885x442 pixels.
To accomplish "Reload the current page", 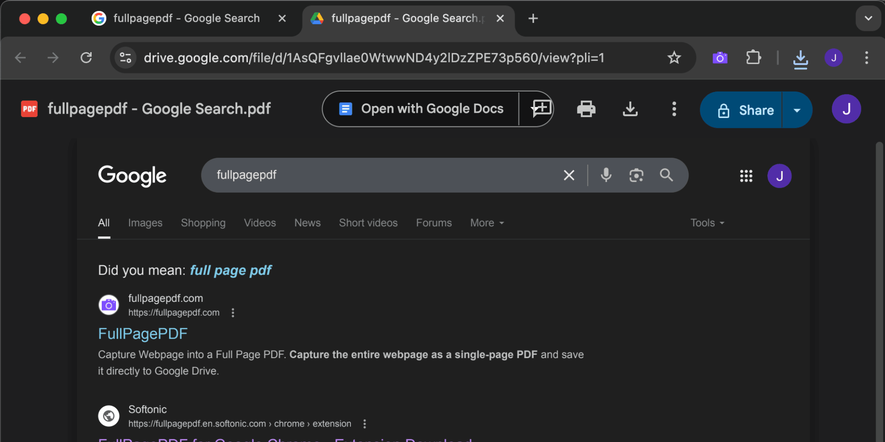I will [x=86, y=57].
